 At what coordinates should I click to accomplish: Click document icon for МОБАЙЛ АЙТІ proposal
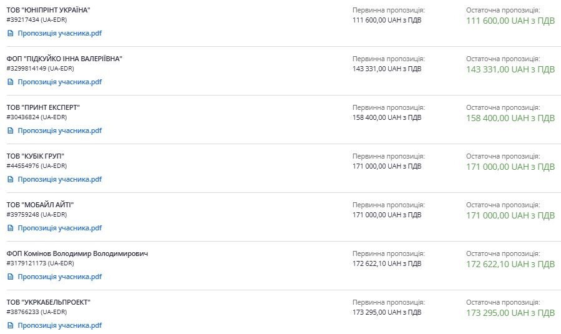pyautogui.click(x=10, y=228)
